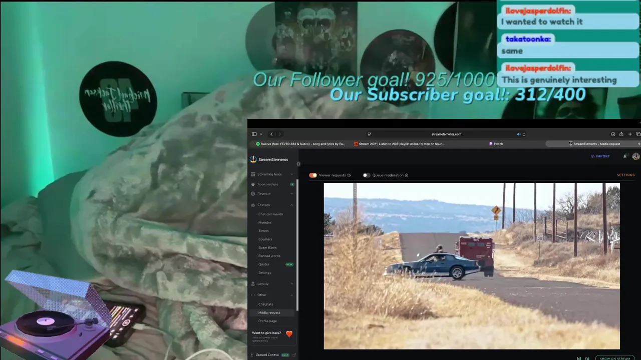Click the sidebar vertical scrollbar
The width and height of the screenshot is (641, 360).
click(x=297, y=245)
